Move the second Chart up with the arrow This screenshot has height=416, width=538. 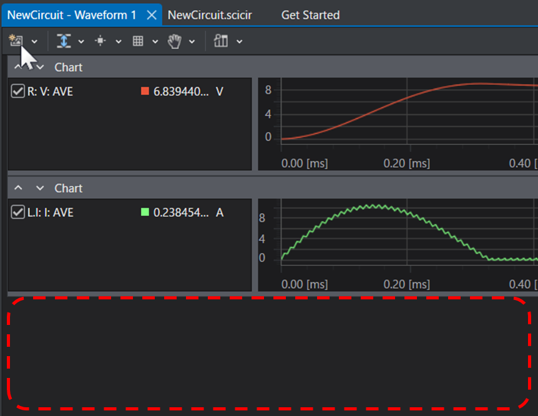pos(18,188)
